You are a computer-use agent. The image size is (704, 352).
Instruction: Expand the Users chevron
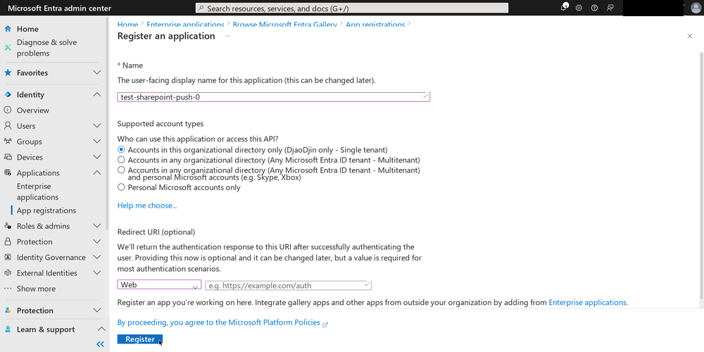(97, 126)
